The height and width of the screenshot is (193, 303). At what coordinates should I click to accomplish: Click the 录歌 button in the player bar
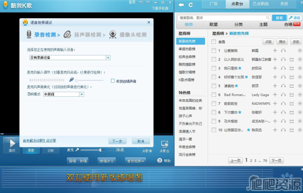tap(31, 150)
